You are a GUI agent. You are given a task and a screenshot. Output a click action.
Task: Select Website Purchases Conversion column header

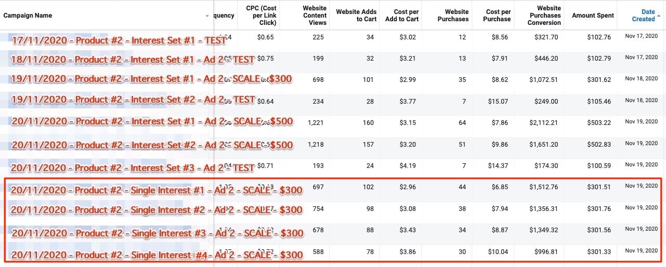pos(544,16)
